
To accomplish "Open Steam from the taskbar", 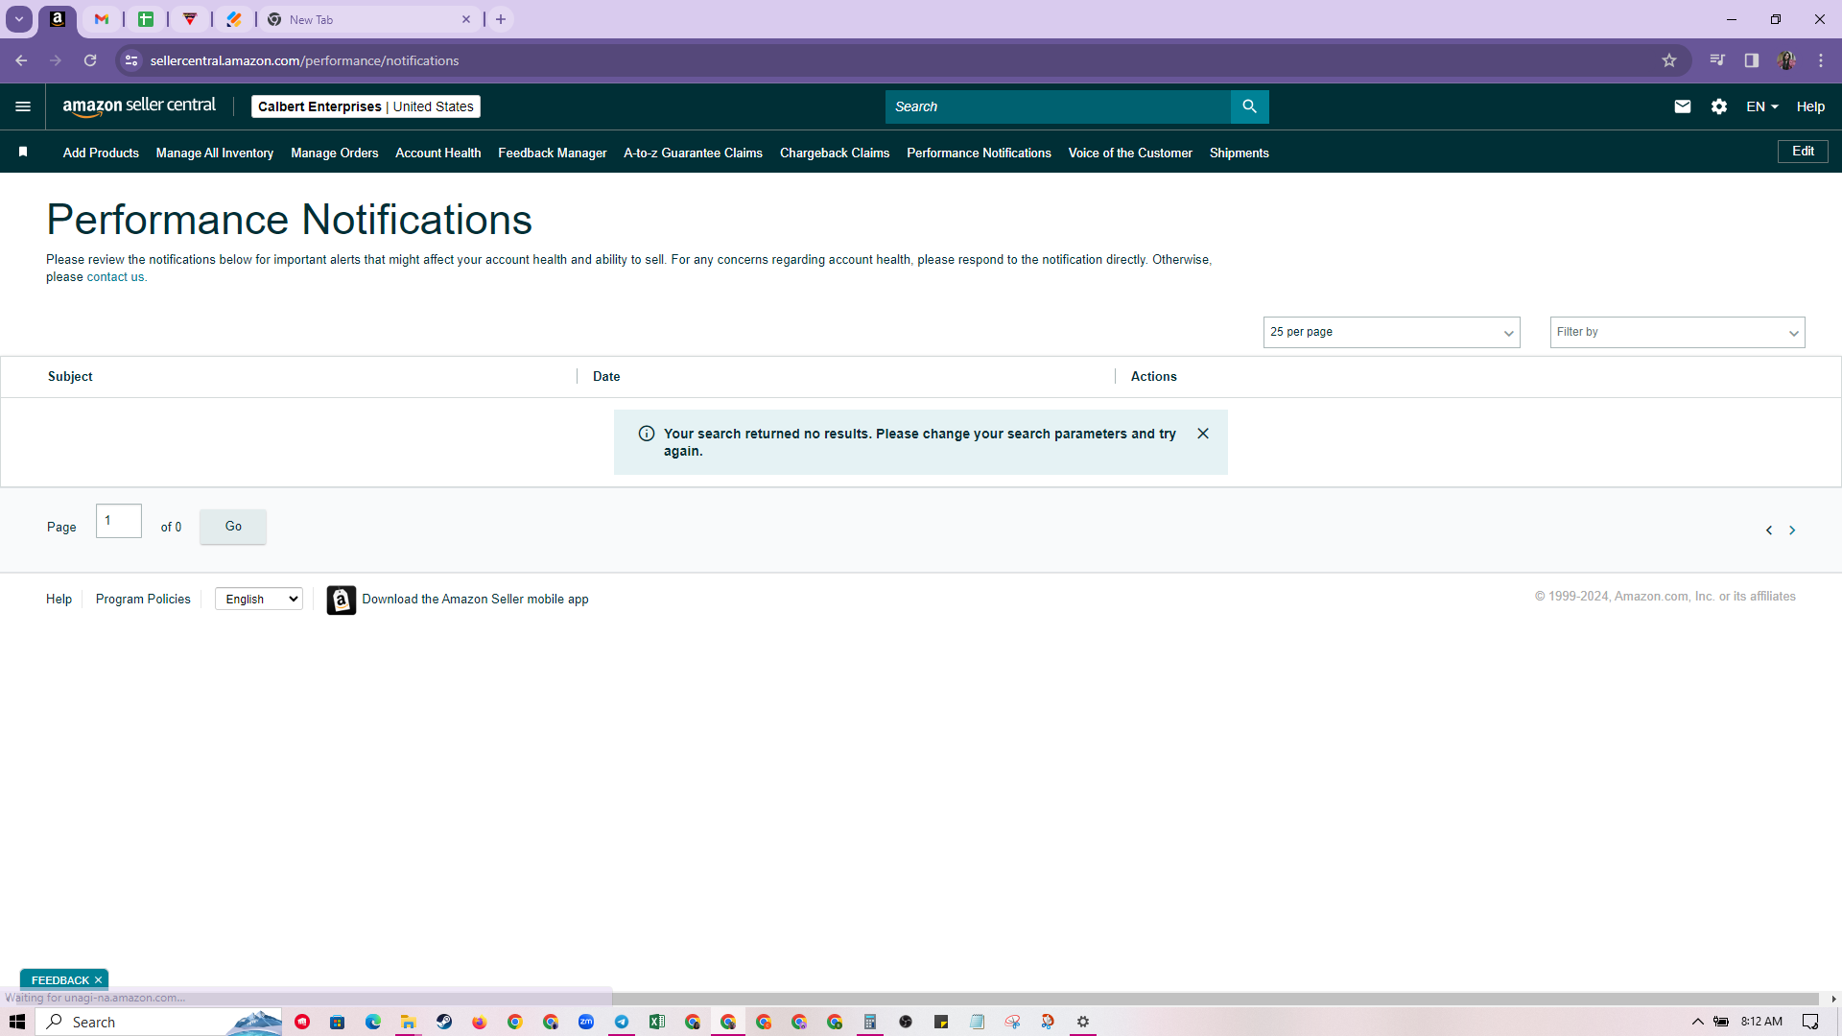I will pyautogui.click(x=444, y=1022).
